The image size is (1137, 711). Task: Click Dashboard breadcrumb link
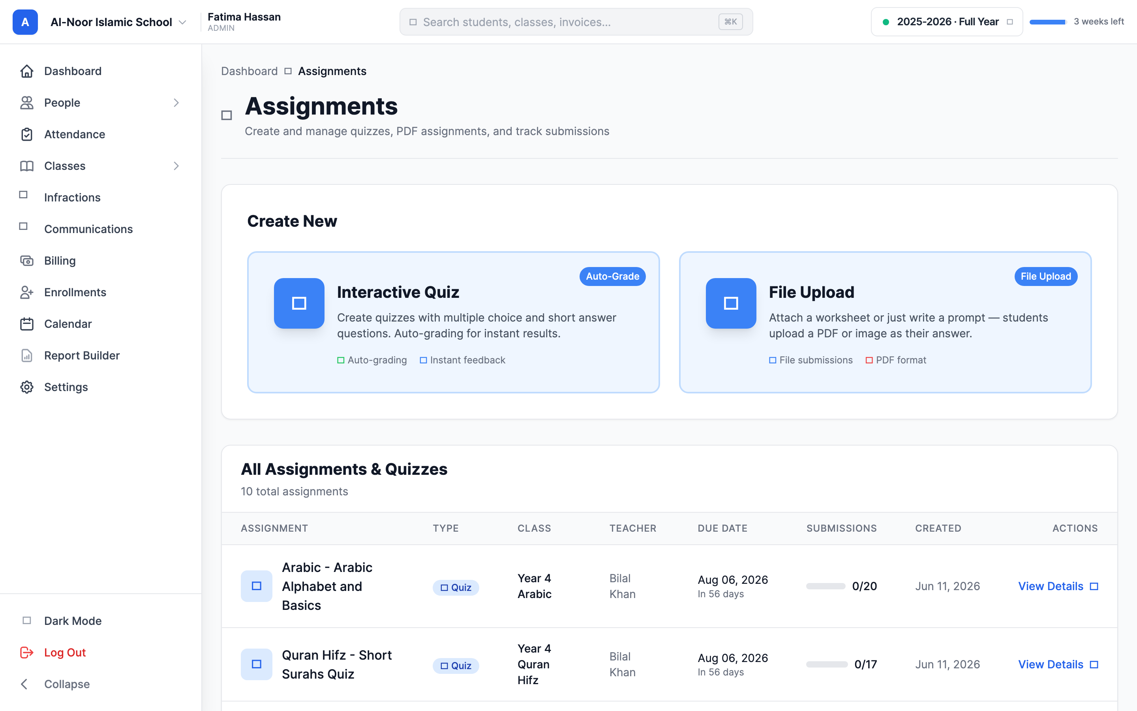[249, 71]
